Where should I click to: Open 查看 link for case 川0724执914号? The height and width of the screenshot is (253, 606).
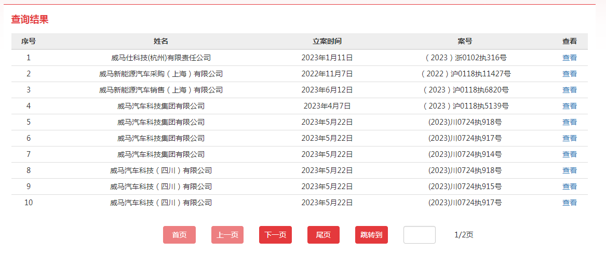click(569, 154)
